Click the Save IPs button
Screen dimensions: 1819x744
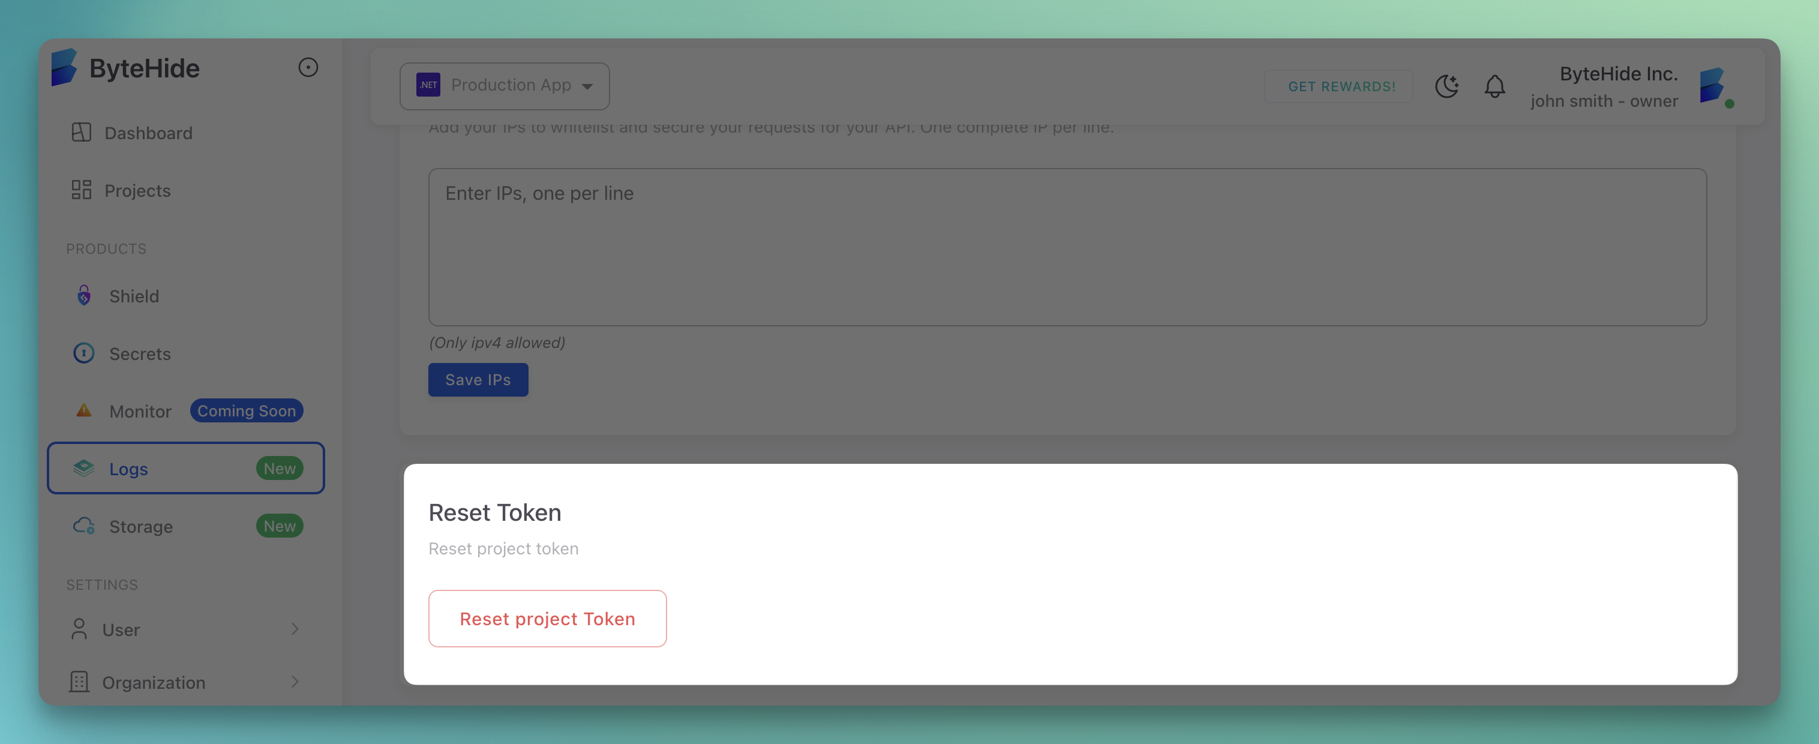478,379
